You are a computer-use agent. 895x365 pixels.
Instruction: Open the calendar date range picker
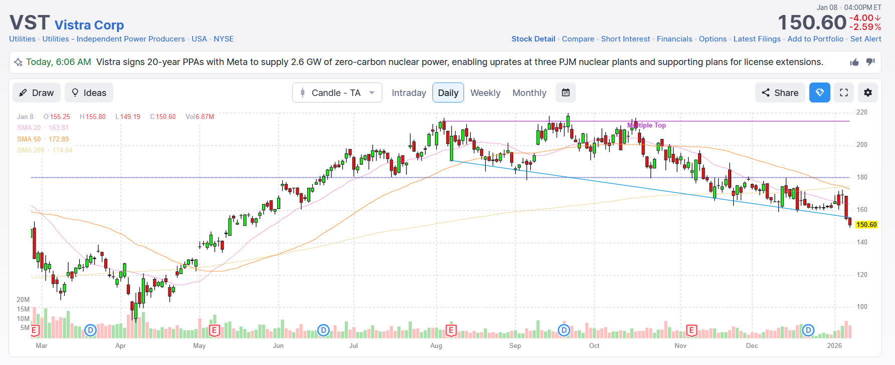[566, 92]
